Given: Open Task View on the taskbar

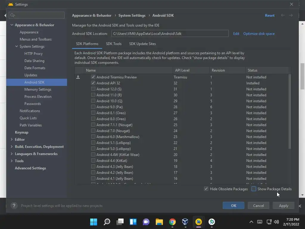Looking at the screenshot, I should point(120,222).
